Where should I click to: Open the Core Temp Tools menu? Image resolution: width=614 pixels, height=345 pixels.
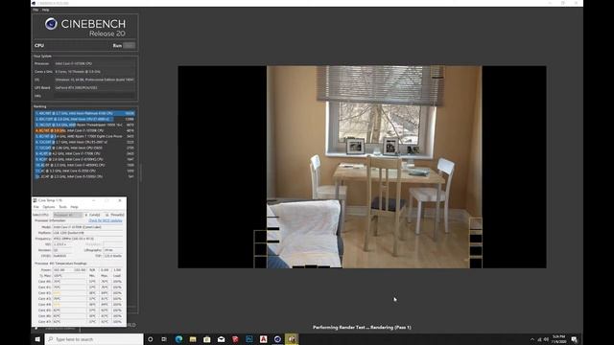tap(62, 207)
